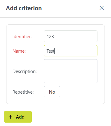Close the Add criterion dialog
This screenshot has width=111, height=126.
tap(102, 8)
